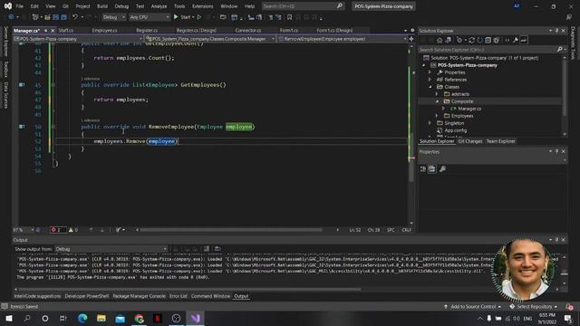Collapse the GetEmployees method outline
The height and width of the screenshot is (326, 580).
(x=53, y=85)
